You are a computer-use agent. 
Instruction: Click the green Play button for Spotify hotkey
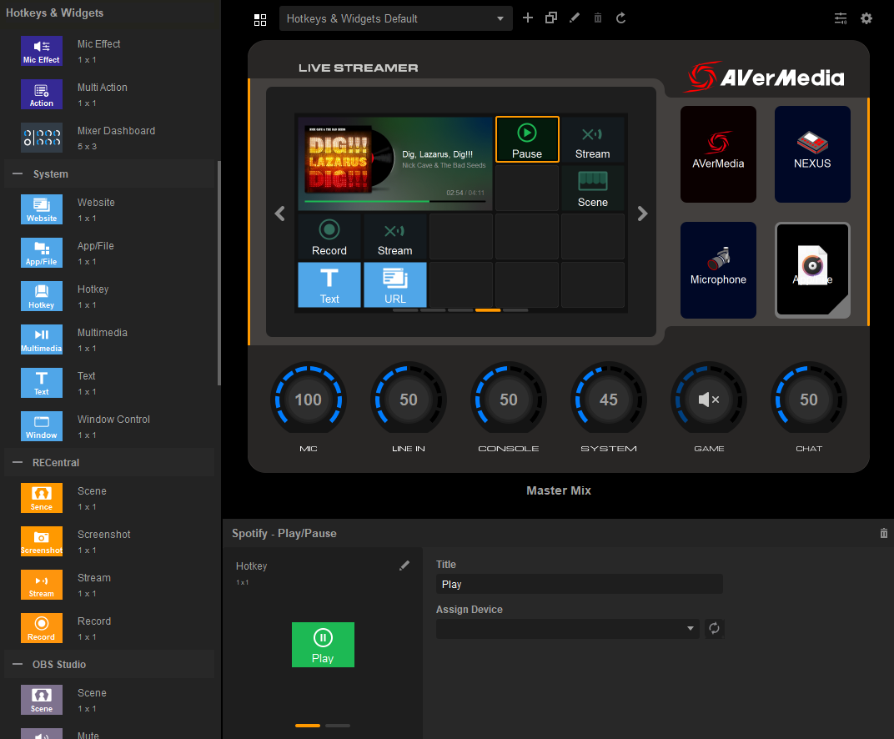point(323,645)
